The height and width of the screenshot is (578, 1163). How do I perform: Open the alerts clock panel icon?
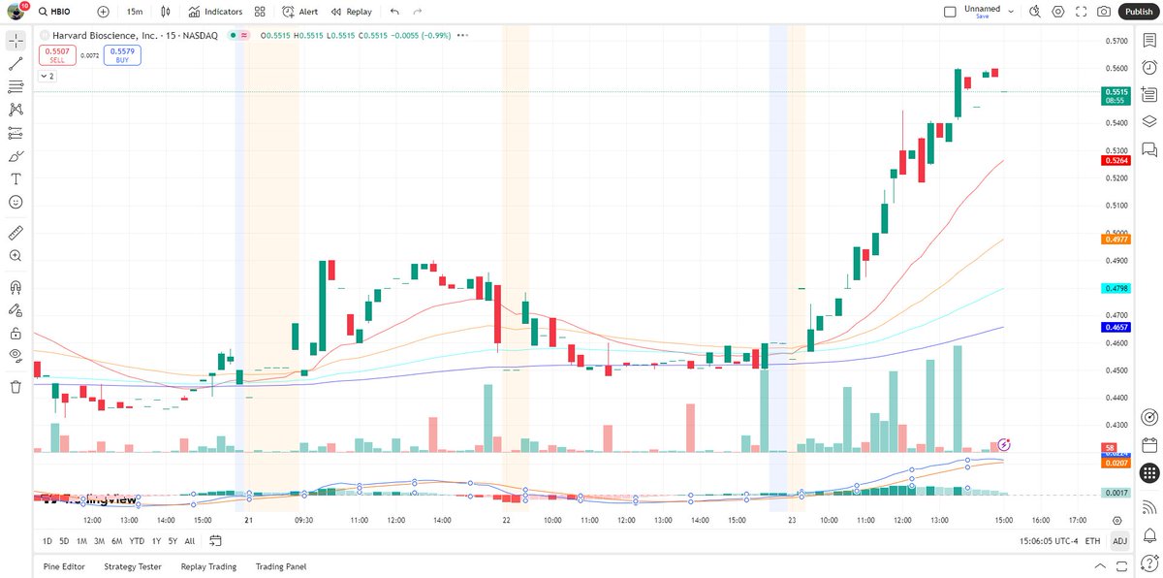(x=1149, y=67)
